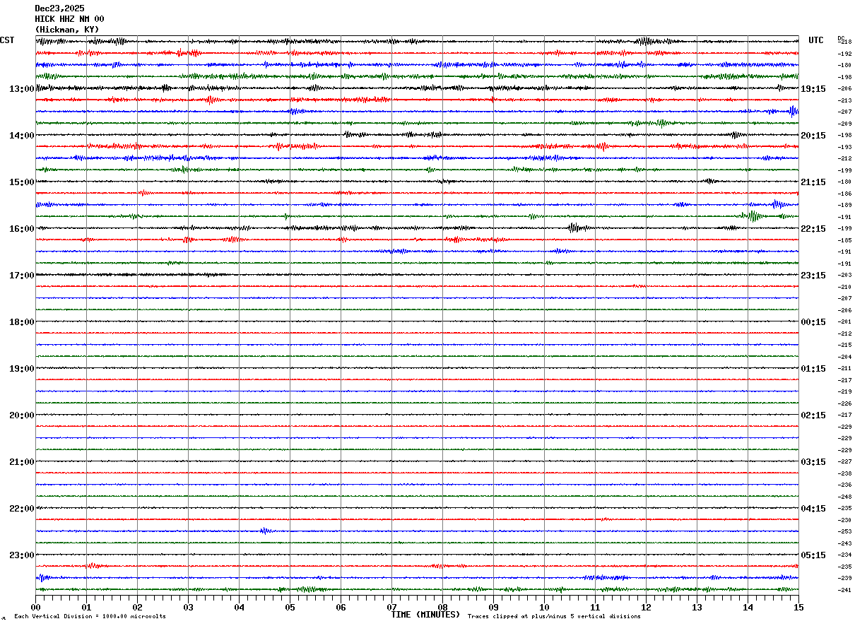Screen dimensions: 855x626
Task: Select the CST time zone label
Action: tap(7, 40)
